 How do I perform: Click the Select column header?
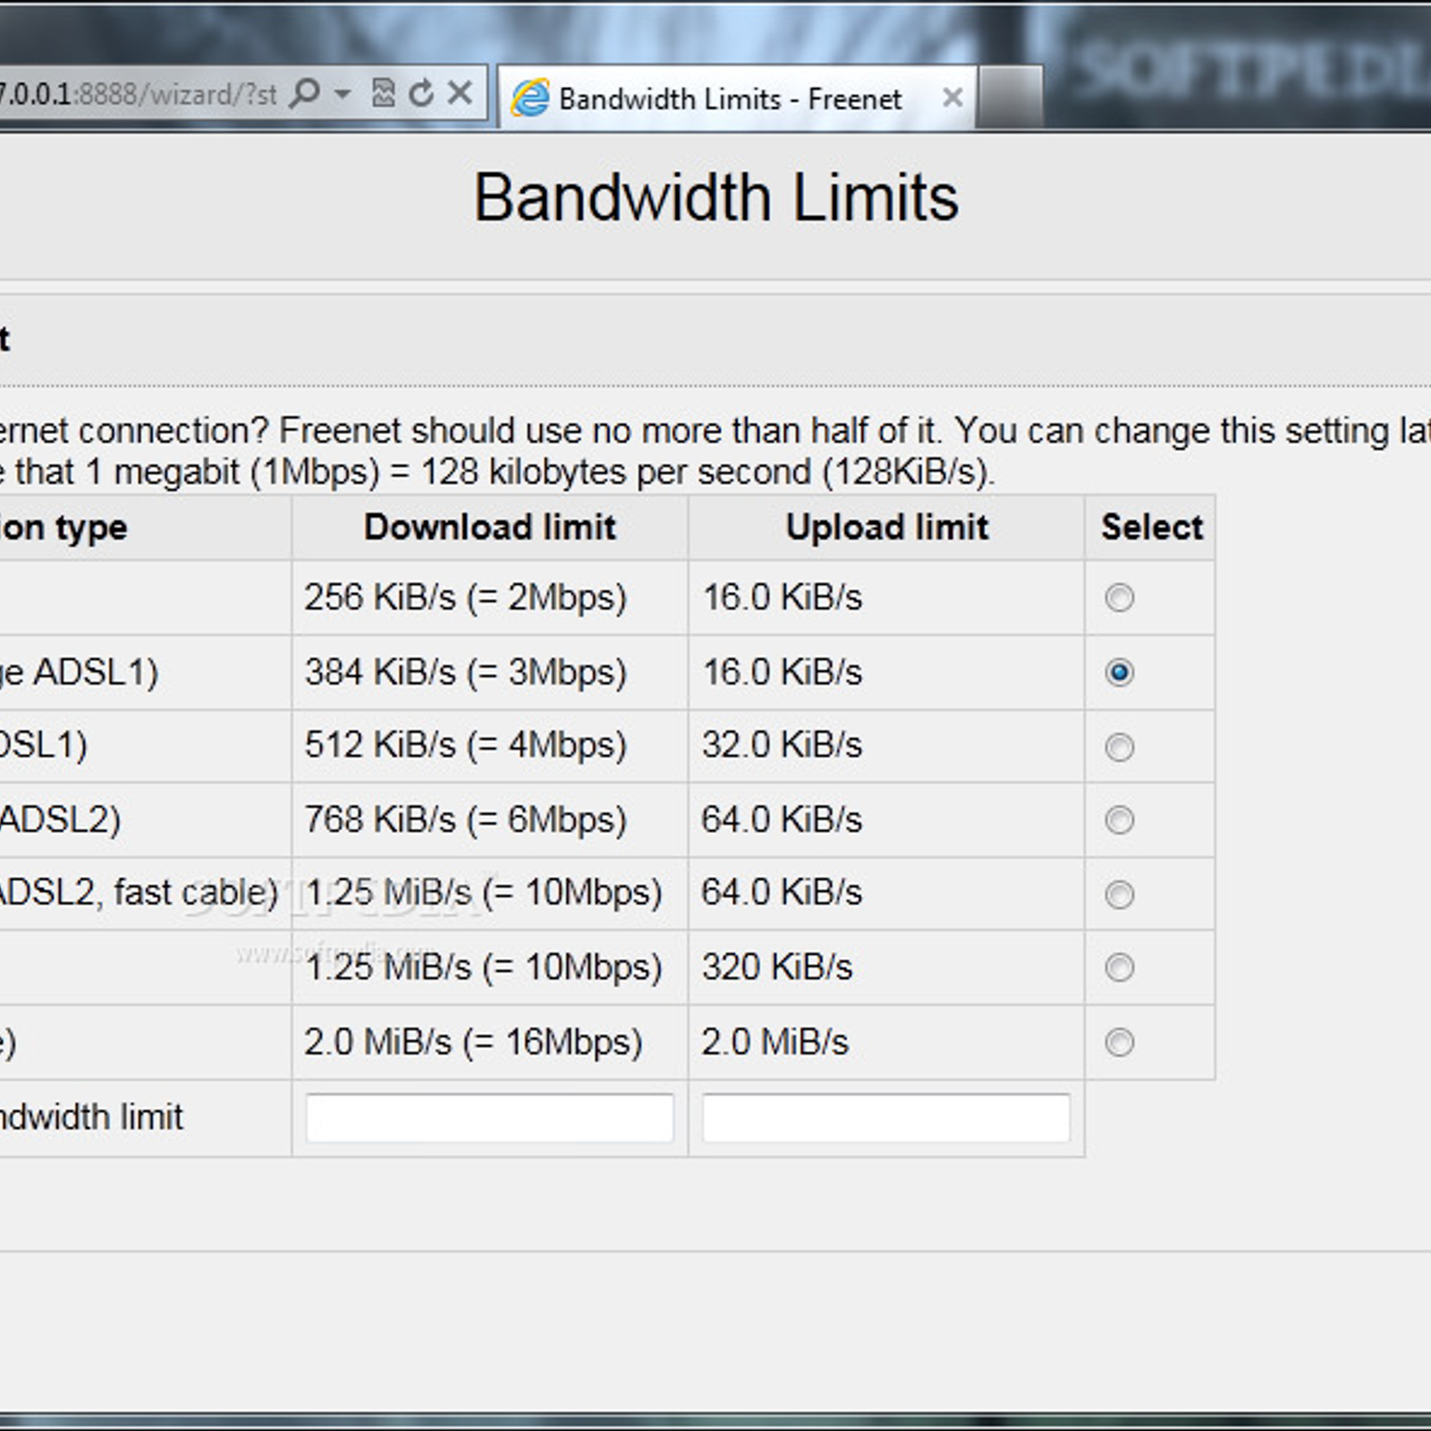tap(1151, 528)
